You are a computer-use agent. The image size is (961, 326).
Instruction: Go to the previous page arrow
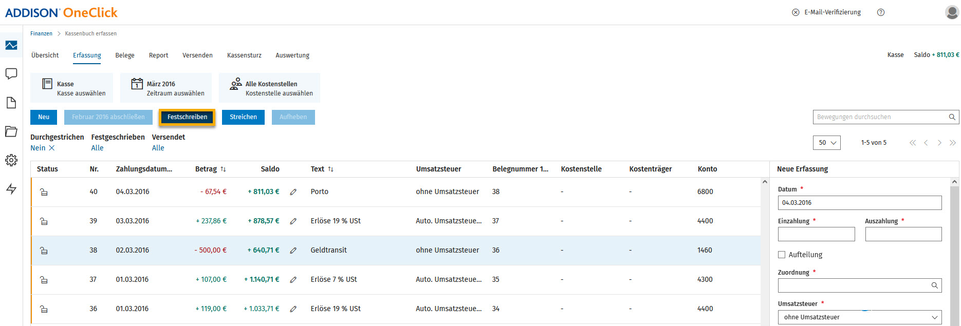926,143
